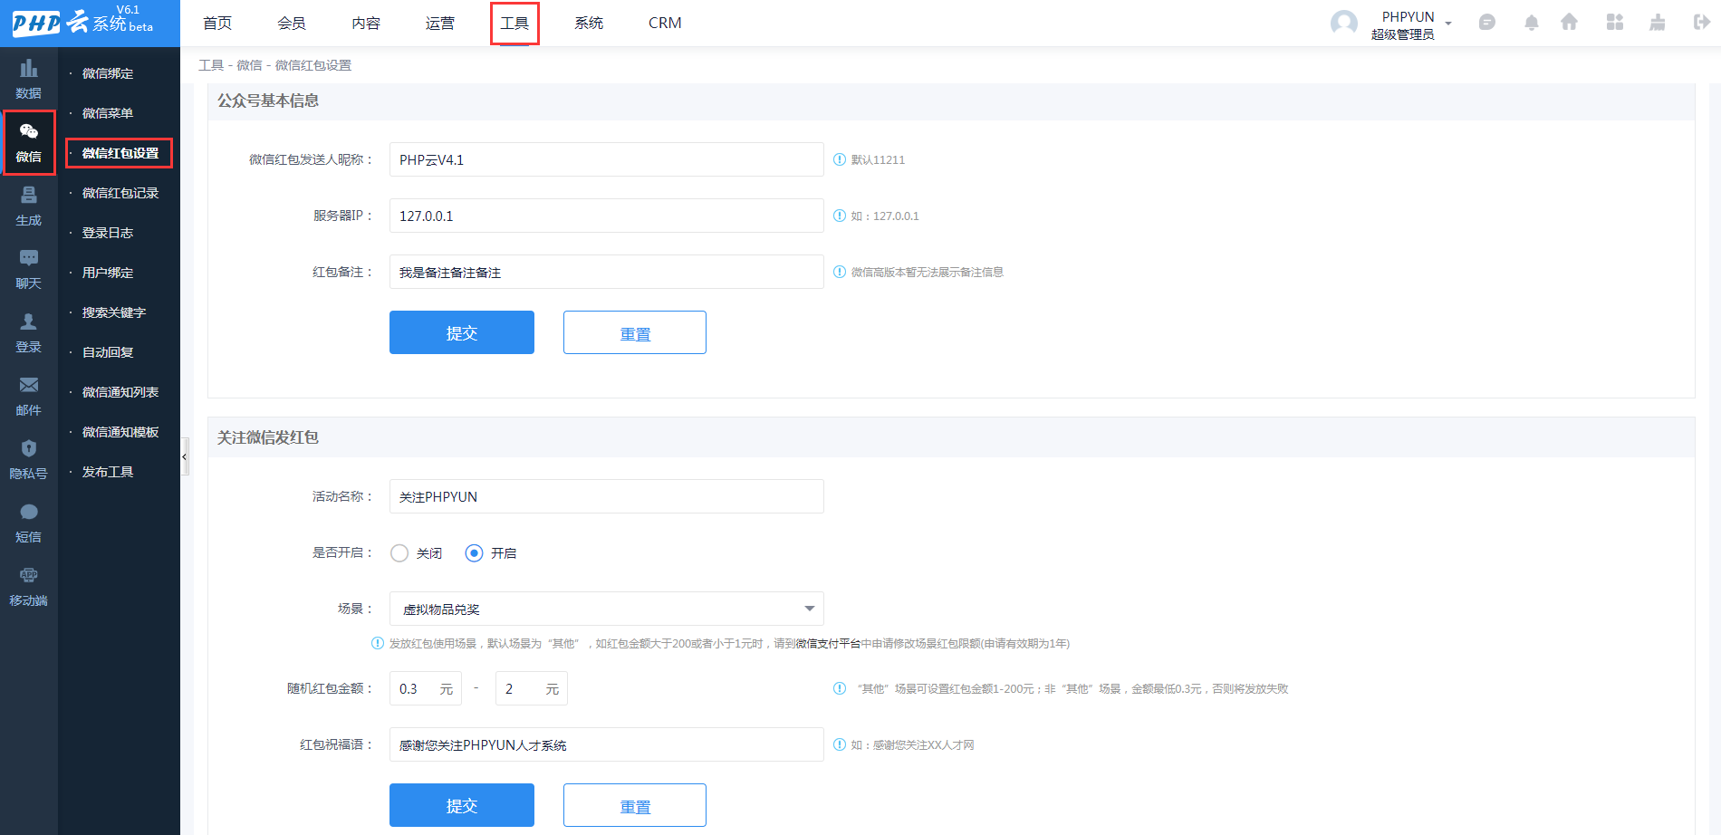Collapse the sidebar with the arrow handle
Viewport: 1721px width, 835px height.
click(x=185, y=456)
